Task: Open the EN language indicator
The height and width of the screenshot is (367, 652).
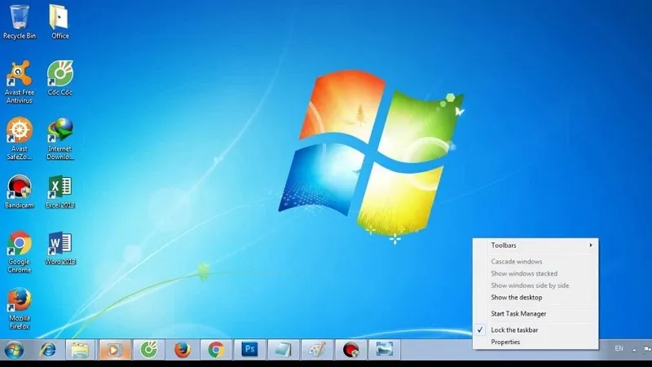Action: pos(619,349)
